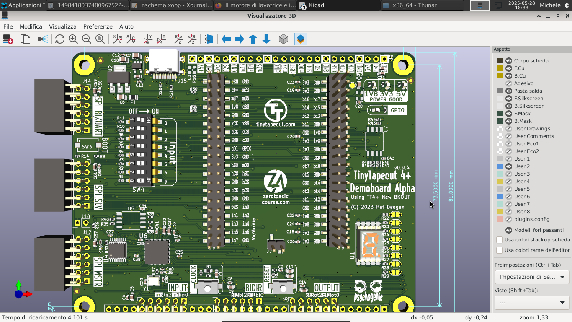Toggle orthographic projection cube icon
This screenshot has height=322, width=572.
(283, 39)
